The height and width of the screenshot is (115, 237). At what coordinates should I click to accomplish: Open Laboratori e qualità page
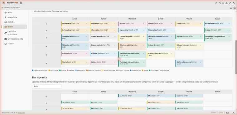point(15,39)
